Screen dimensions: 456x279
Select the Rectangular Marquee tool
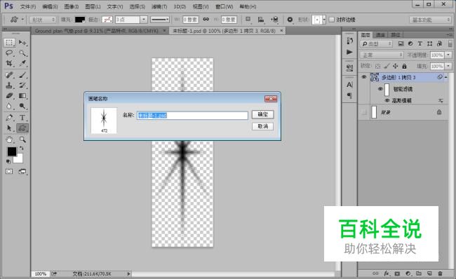click(x=9, y=43)
